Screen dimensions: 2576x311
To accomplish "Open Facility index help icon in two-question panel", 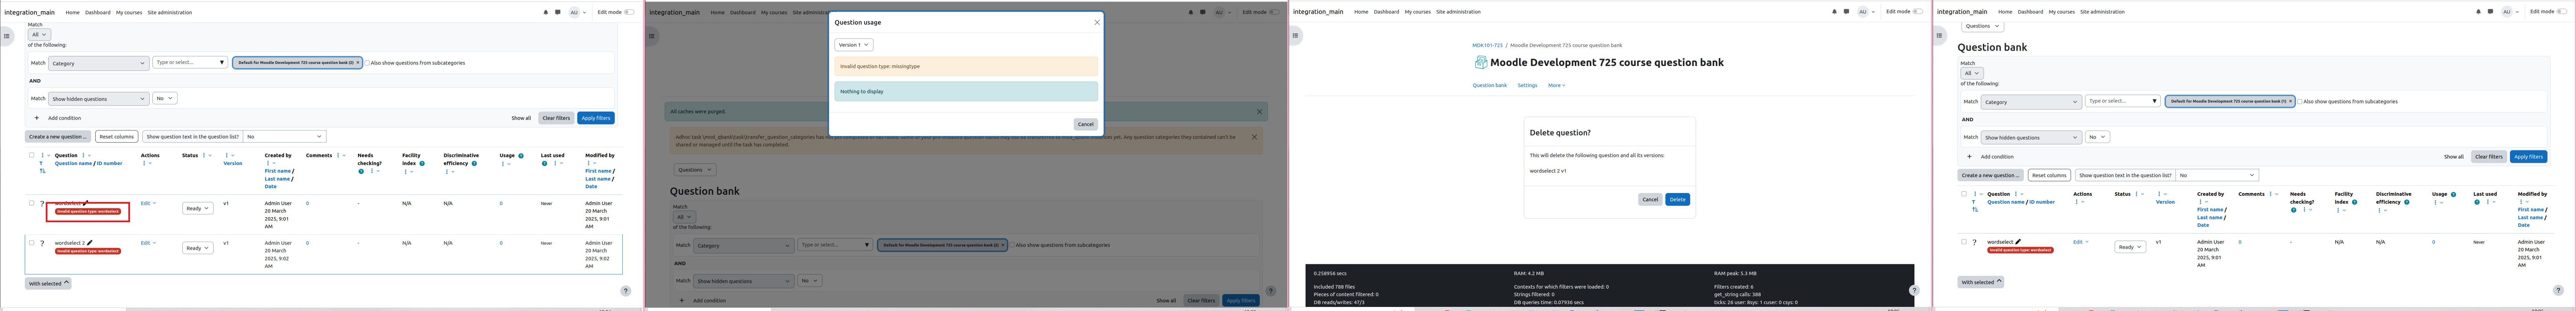I will click(x=422, y=163).
